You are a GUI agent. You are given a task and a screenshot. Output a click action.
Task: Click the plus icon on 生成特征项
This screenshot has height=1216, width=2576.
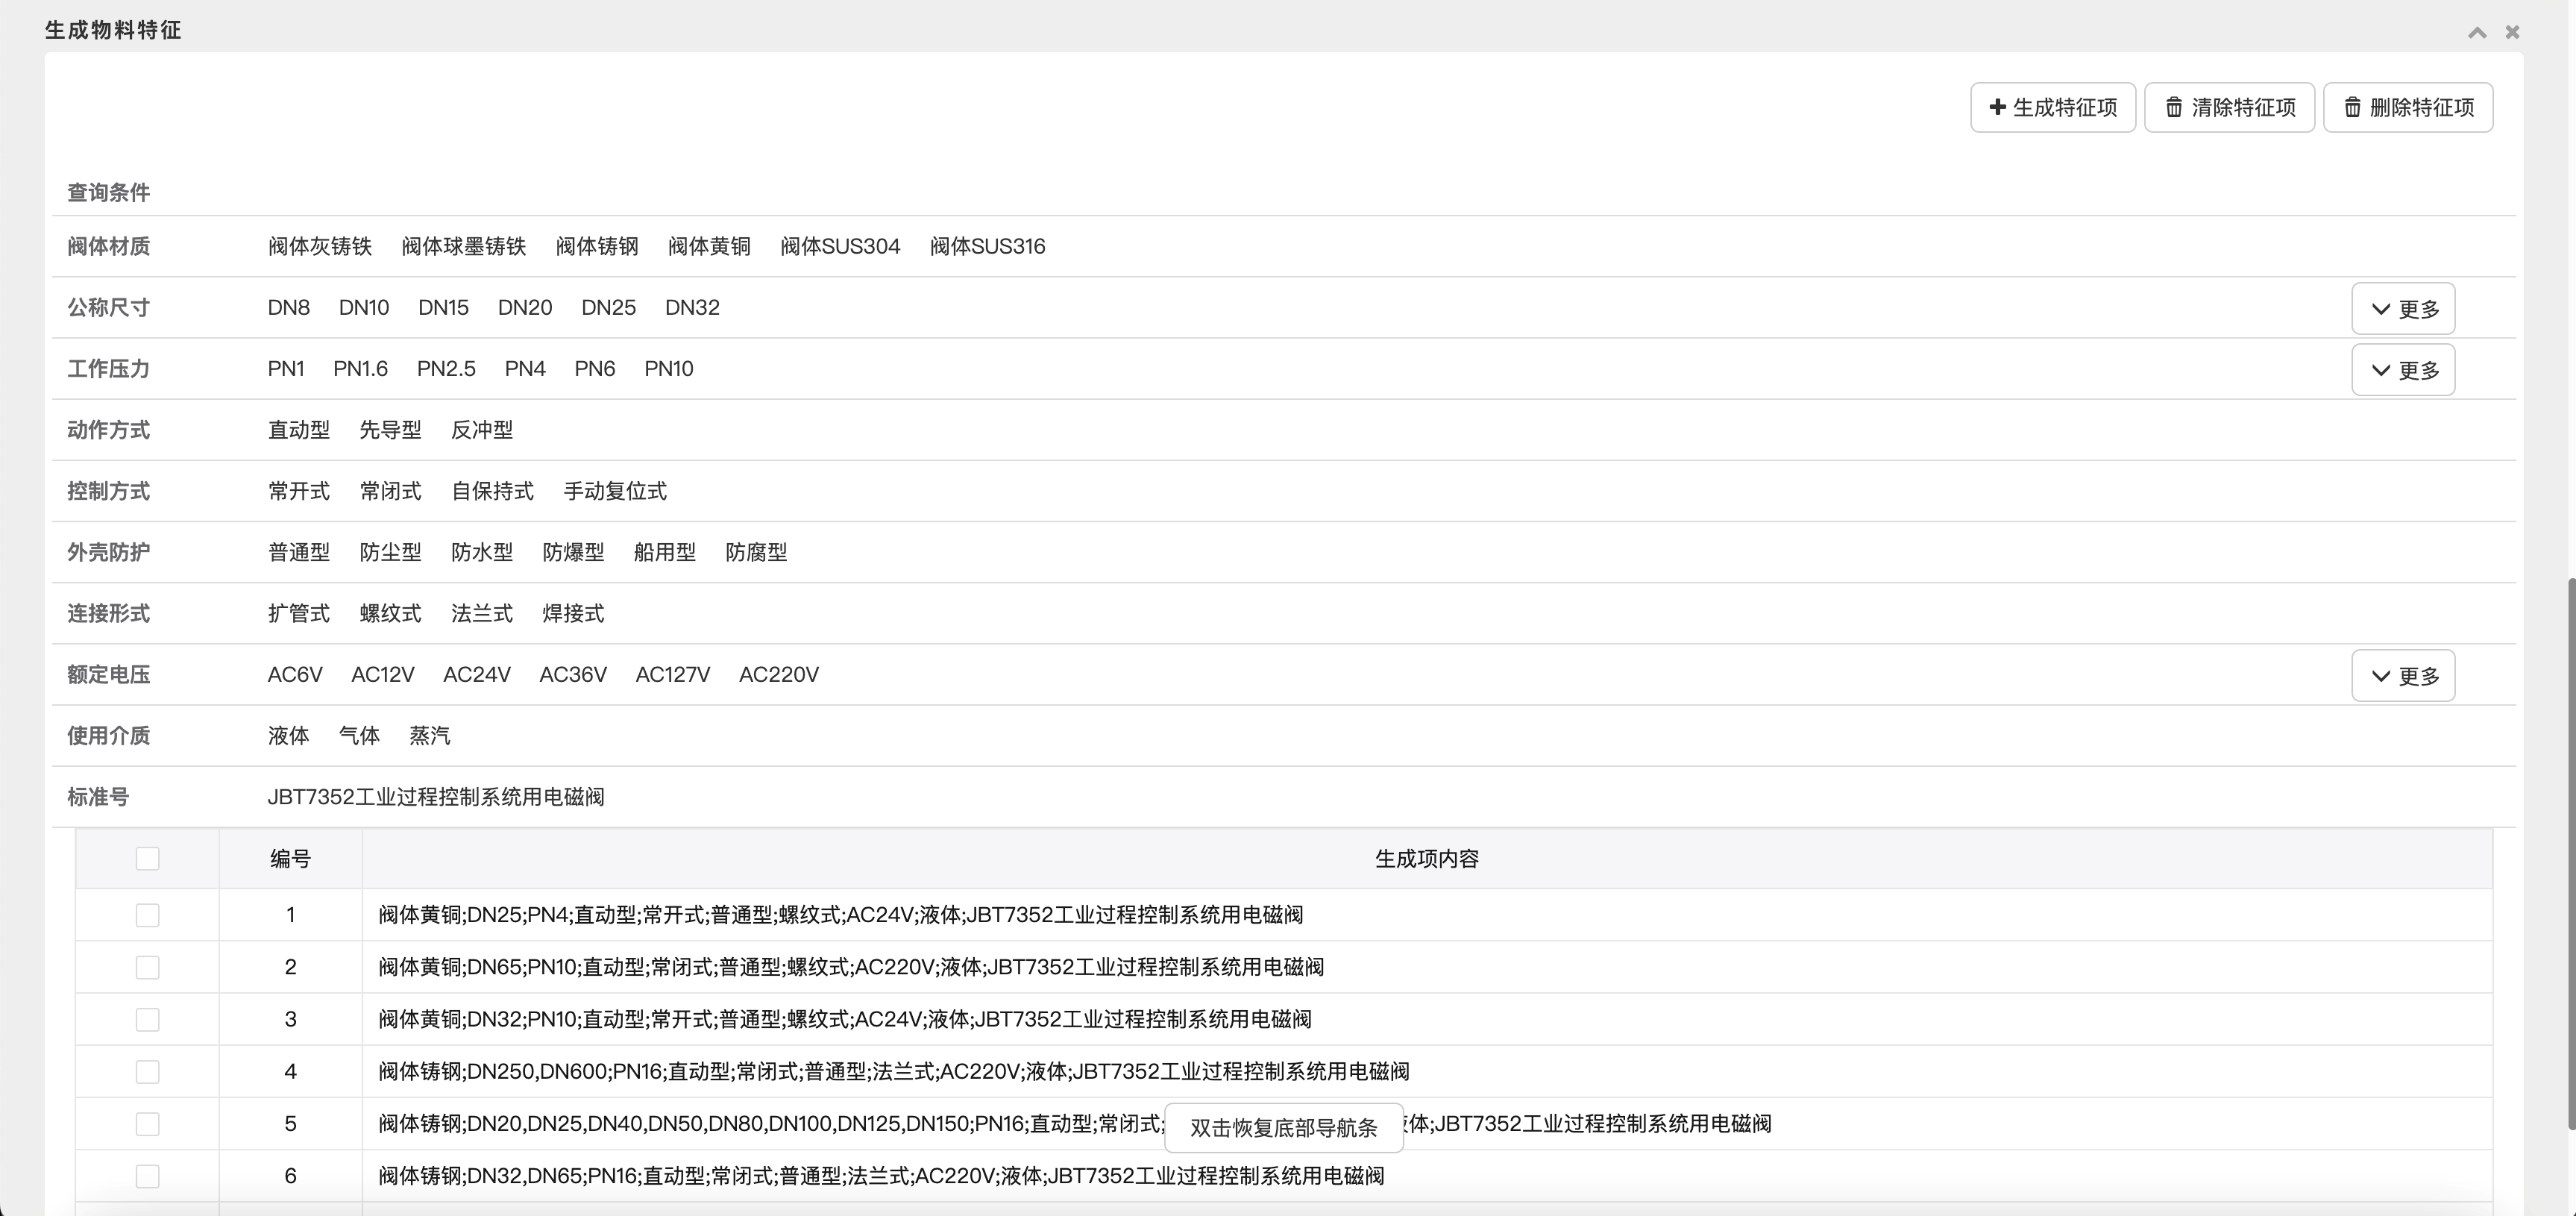1997,107
